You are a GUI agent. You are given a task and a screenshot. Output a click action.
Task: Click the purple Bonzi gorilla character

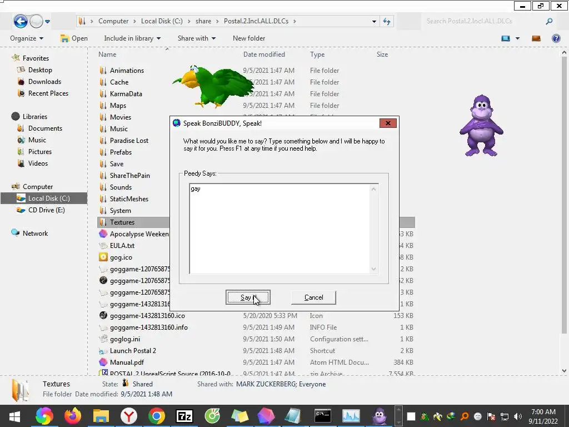481,126
